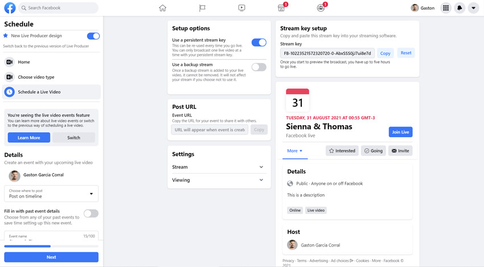Click the Next button
The image size is (484, 267).
51,257
